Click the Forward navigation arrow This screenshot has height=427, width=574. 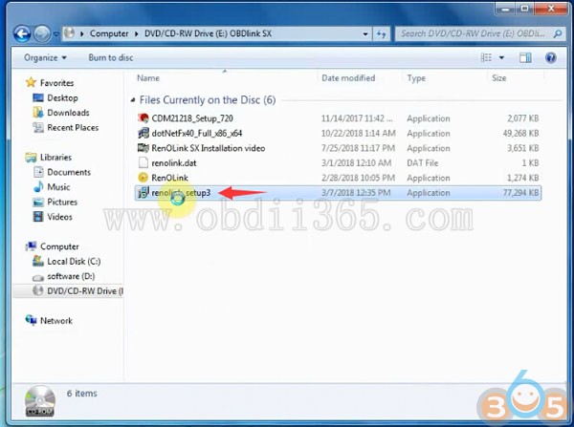42,34
